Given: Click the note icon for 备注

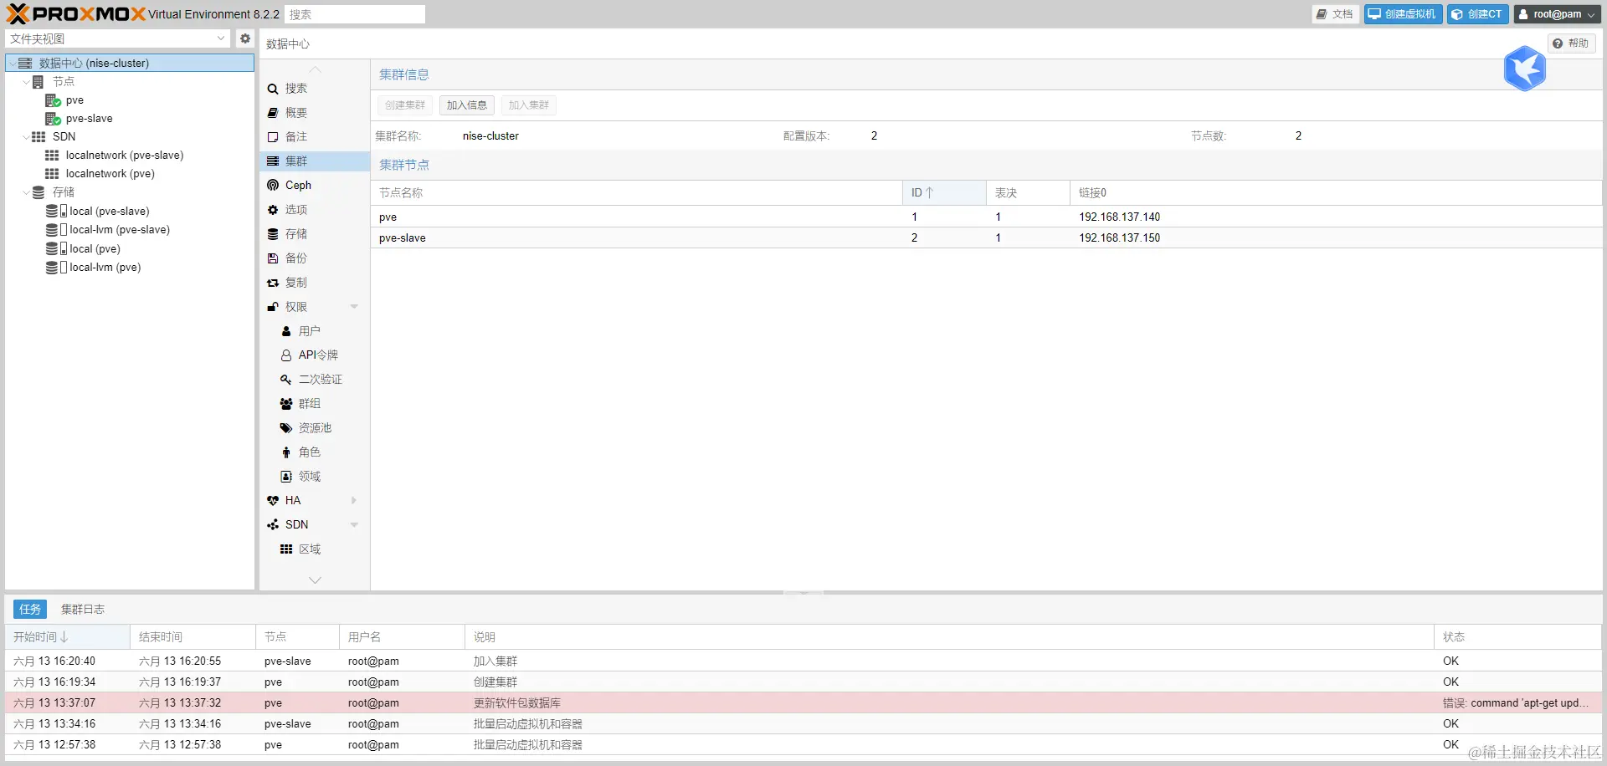Looking at the screenshot, I should pos(273,137).
